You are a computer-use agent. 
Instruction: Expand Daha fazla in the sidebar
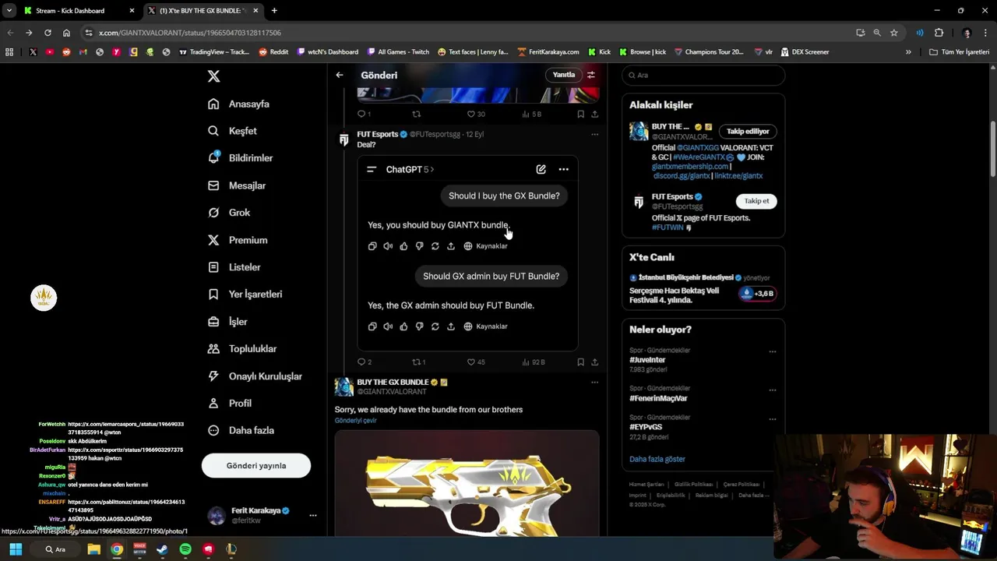point(241,430)
